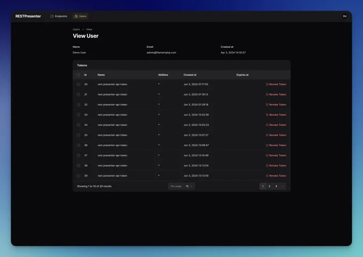This screenshot has height=257, width=363.
Task: Go to pagination page 3
Action: click(276, 186)
